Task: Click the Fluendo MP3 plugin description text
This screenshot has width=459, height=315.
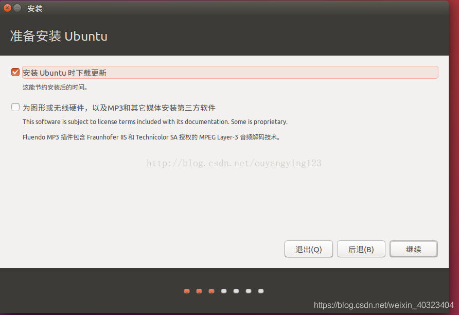Action: coord(152,137)
